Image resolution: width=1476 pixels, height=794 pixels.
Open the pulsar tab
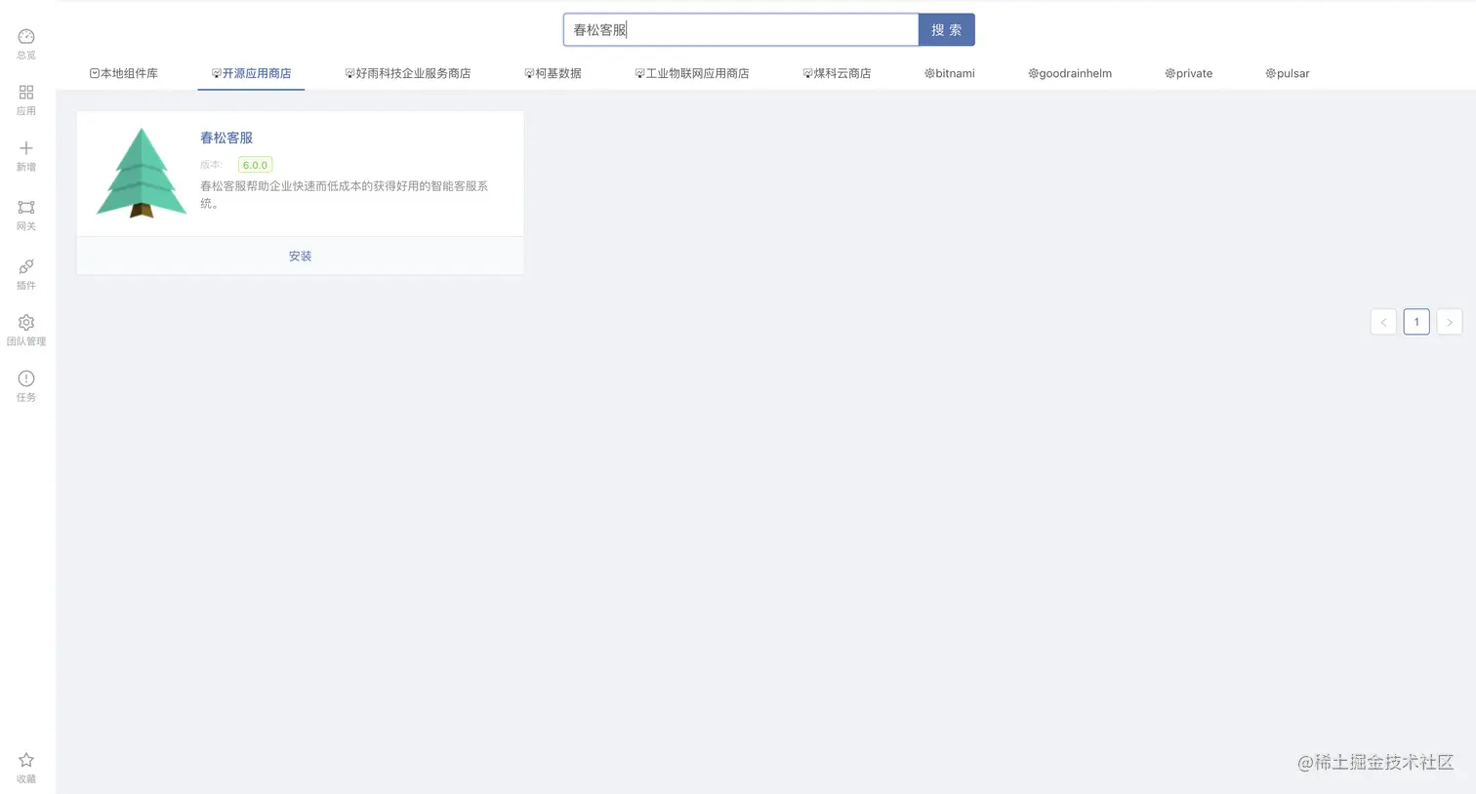click(x=1288, y=73)
